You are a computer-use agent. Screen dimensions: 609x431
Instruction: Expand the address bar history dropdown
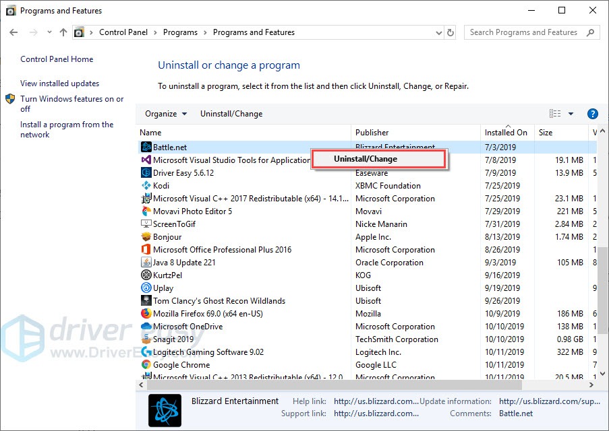[438, 32]
